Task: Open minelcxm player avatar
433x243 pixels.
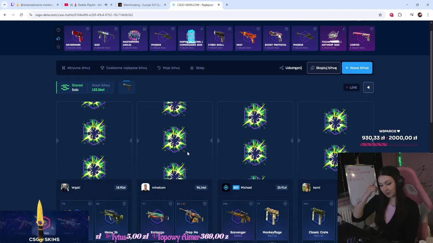Action: [145, 188]
